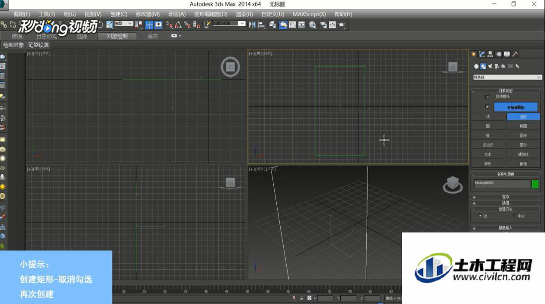Click the key icon in status bar
The width and height of the screenshot is (545, 304).
tap(294, 298)
